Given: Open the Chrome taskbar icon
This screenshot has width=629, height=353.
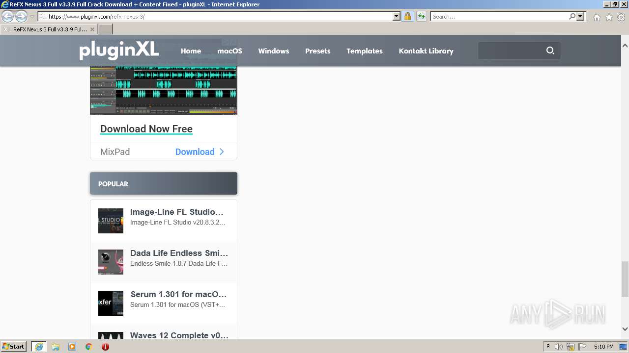Looking at the screenshot, I should (89, 347).
